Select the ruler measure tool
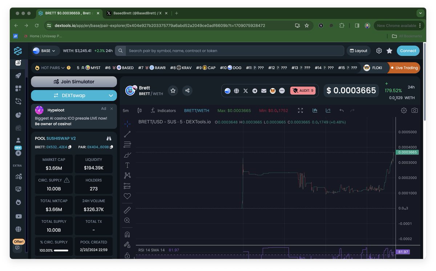The height and width of the screenshot is (271, 436). pyautogui.click(x=127, y=210)
